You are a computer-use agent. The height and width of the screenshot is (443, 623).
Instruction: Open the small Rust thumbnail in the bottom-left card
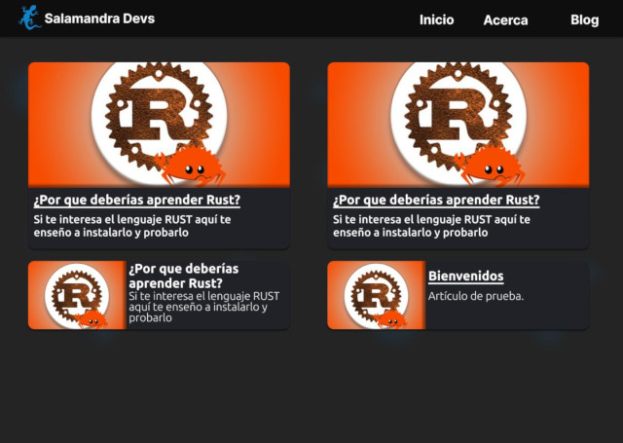(x=77, y=295)
